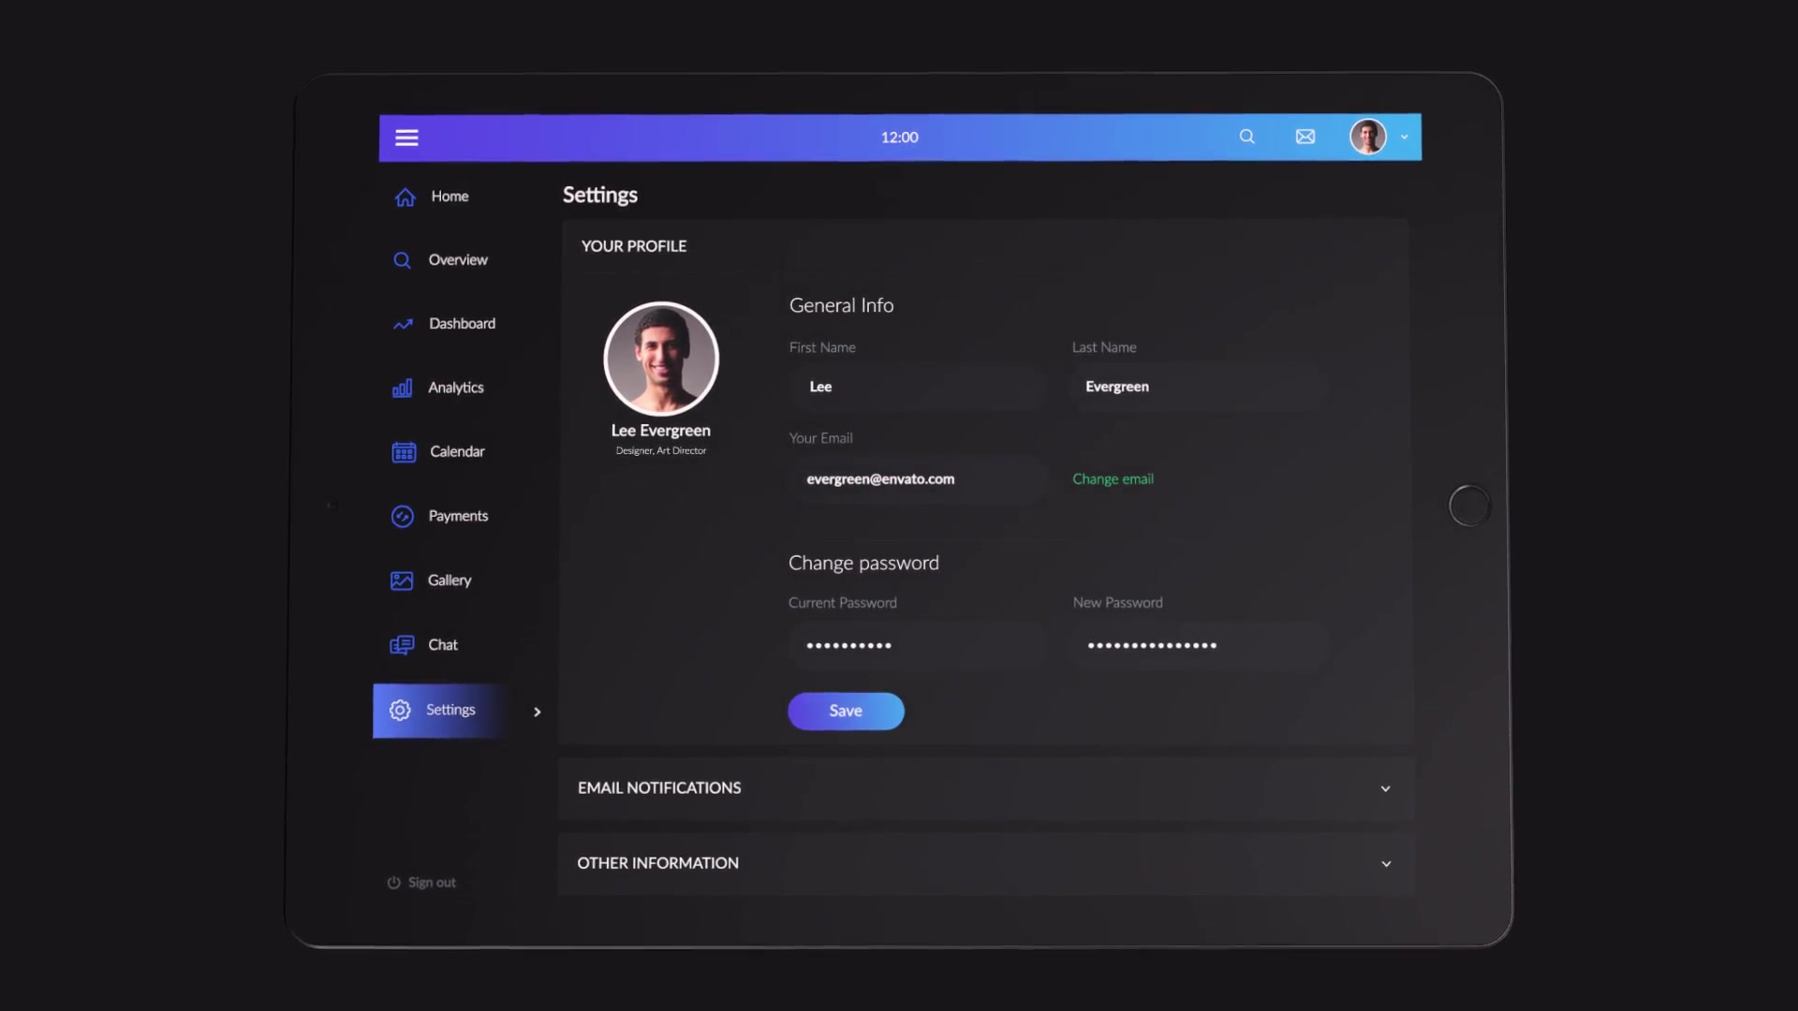
Task: Click the hamburger menu icon
Action: [x=406, y=137]
